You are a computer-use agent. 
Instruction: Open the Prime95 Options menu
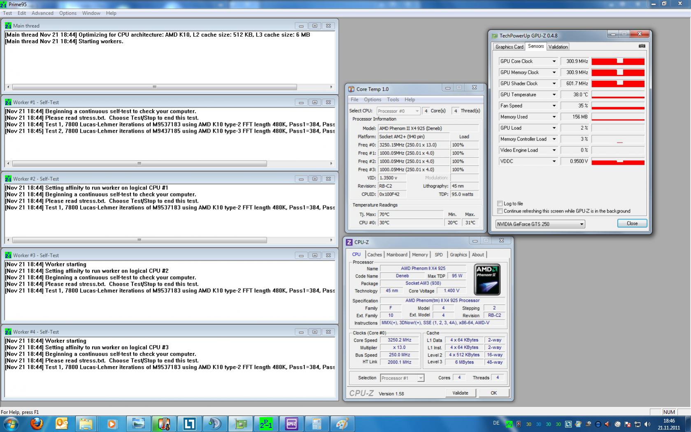point(68,13)
